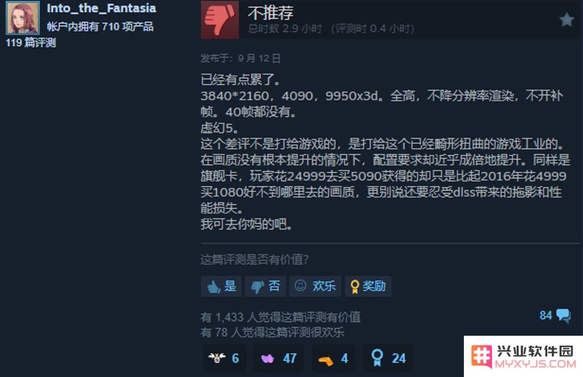
Task: Click the blue ribbon award icon with 24
Action: (388, 358)
